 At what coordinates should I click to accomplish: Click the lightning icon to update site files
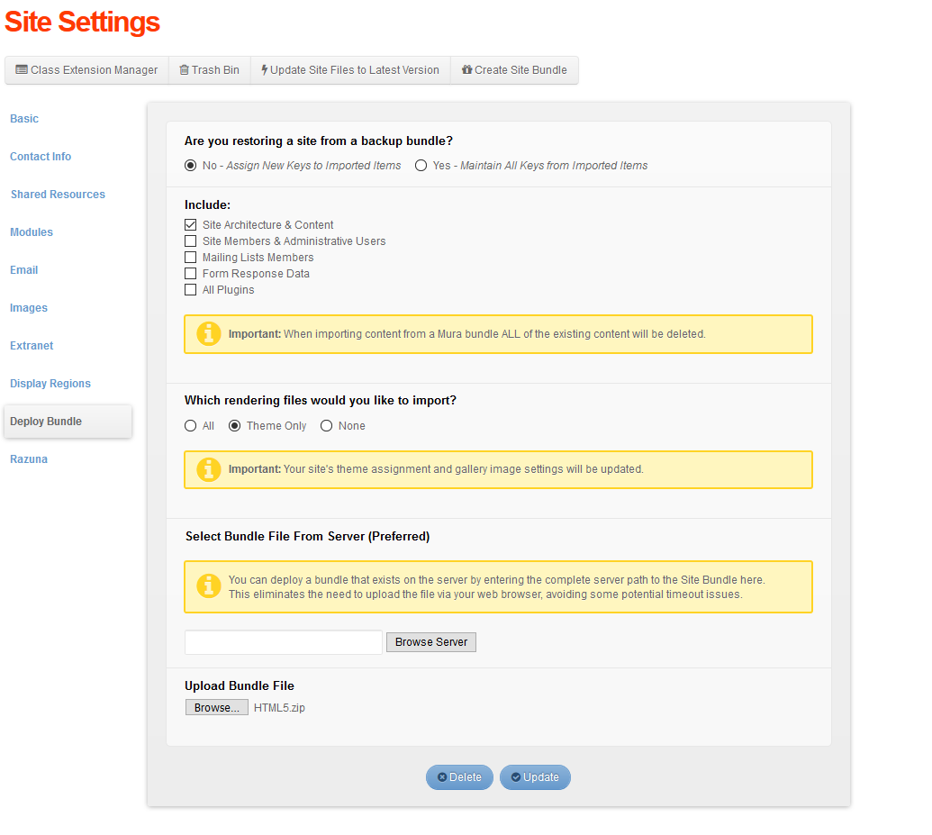point(267,69)
